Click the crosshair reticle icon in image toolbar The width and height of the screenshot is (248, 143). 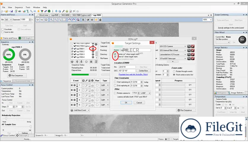click(x=92, y=20)
